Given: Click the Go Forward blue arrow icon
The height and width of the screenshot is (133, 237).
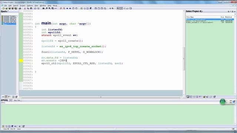Looking at the screenshot, I should (x=70, y=8).
